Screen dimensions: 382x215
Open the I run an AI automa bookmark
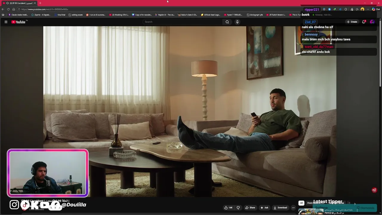pyautogui.click(x=96, y=15)
